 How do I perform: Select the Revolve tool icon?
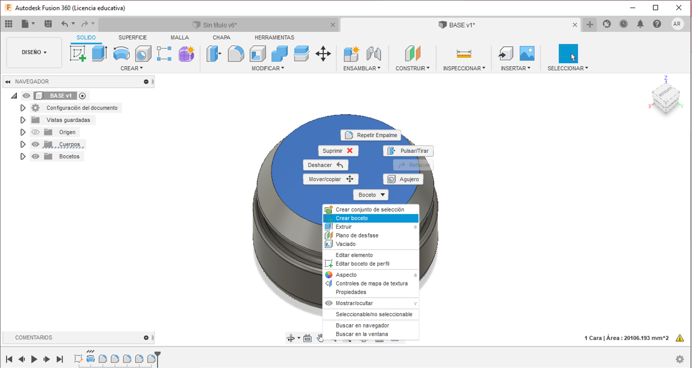click(121, 53)
